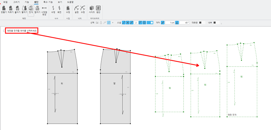This screenshot has width=271, height=130.
Task: Select the 자르기 pattern cut tool
Action: (x=11, y=10)
